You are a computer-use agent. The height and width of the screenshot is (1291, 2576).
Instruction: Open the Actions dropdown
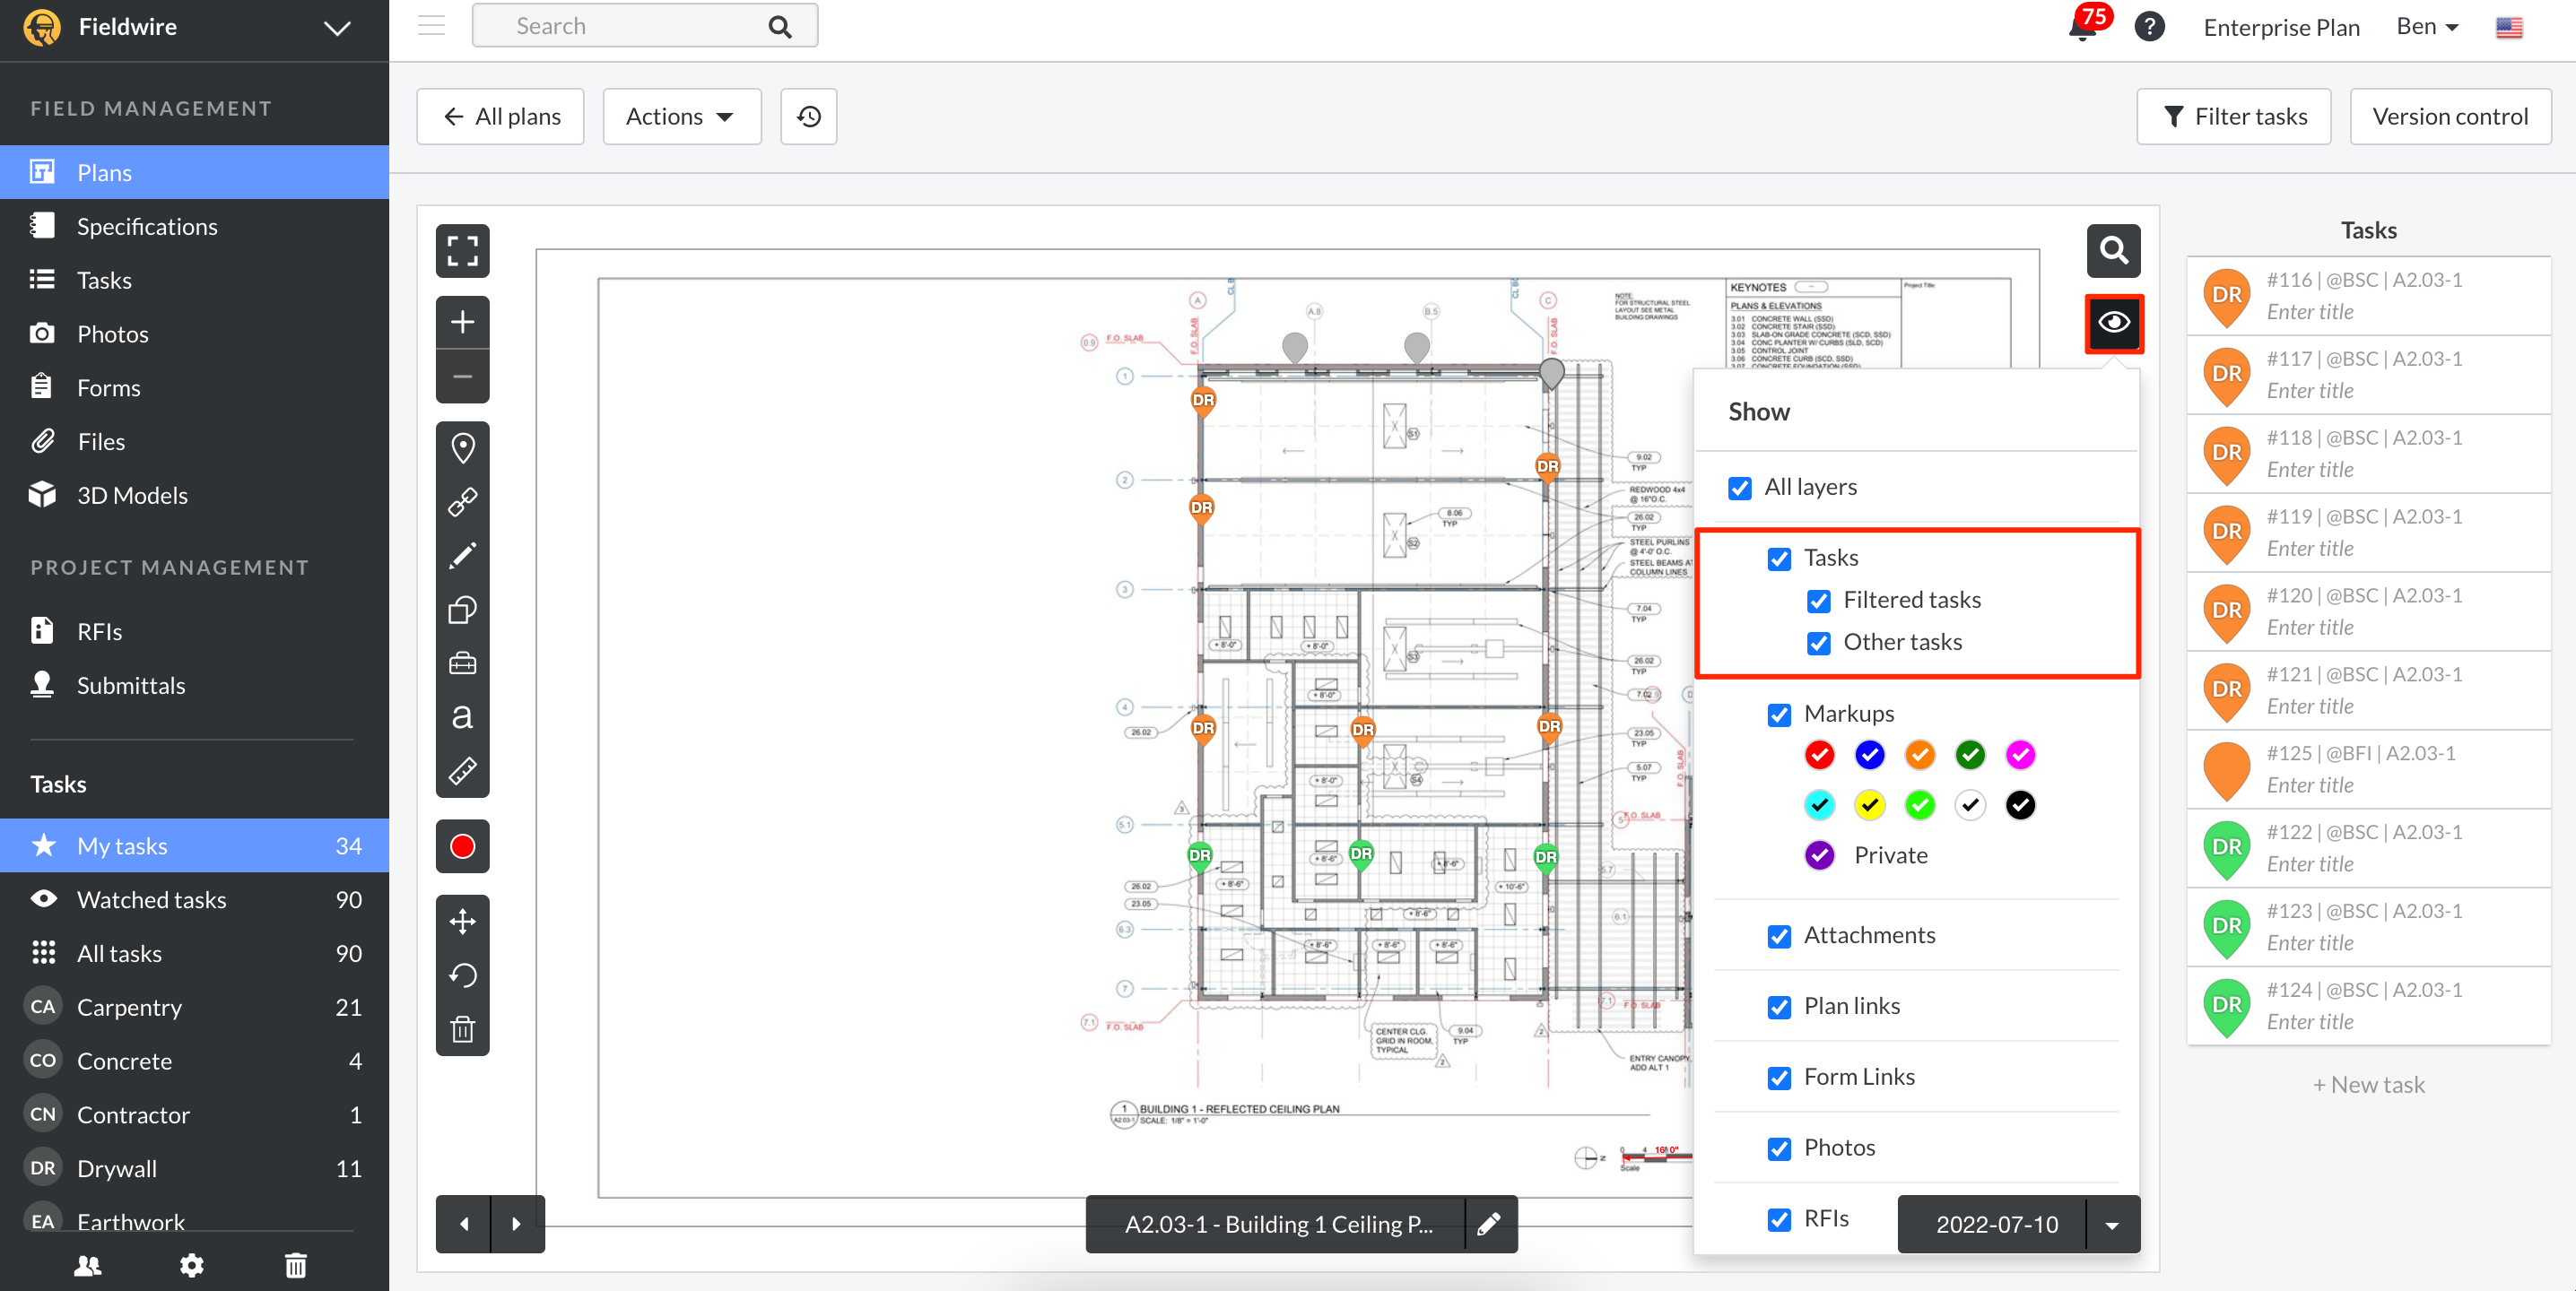tap(681, 116)
